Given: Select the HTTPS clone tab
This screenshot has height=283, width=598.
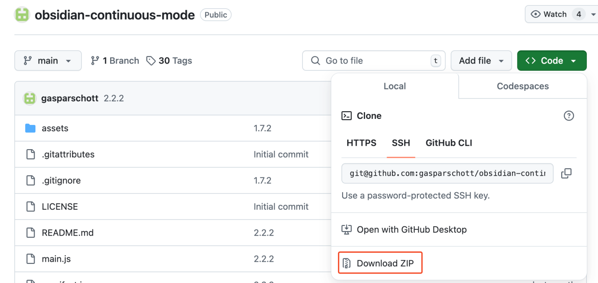Looking at the screenshot, I should tap(361, 143).
